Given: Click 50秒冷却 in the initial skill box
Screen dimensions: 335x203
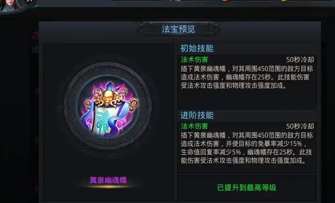Looking at the screenshot, I should 300,59.
